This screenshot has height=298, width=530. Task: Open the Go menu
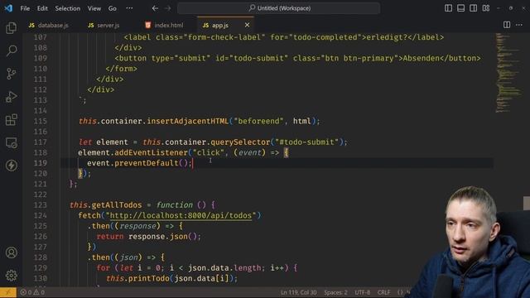(x=113, y=8)
